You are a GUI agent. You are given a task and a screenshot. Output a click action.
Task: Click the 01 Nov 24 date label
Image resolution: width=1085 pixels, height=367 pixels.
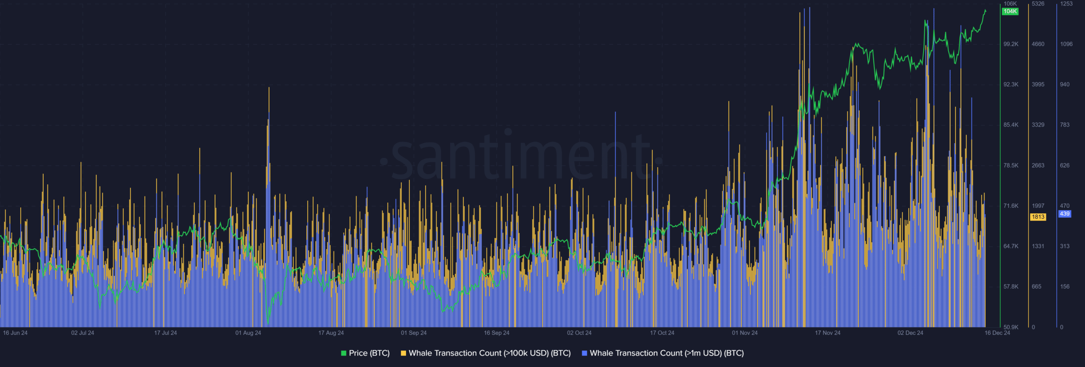(x=745, y=333)
